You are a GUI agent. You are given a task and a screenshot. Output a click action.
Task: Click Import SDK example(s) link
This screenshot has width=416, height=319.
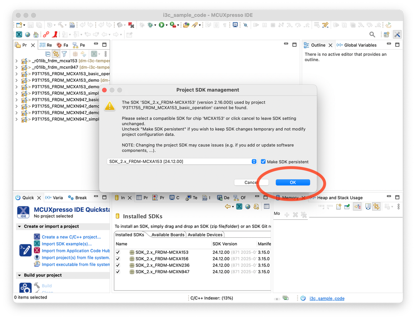coord(67,244)
